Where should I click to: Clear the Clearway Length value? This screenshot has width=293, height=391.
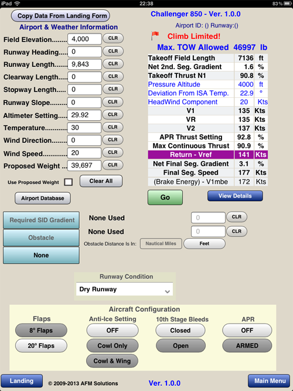tap(113, 76)
